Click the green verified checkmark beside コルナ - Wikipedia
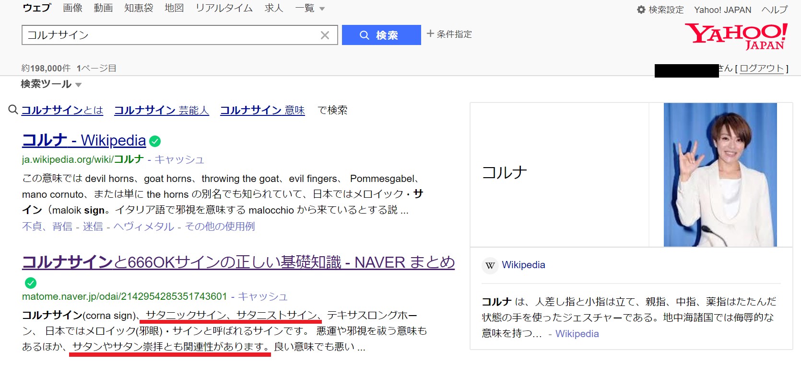 pyautogui.click(x=155, y=141)
